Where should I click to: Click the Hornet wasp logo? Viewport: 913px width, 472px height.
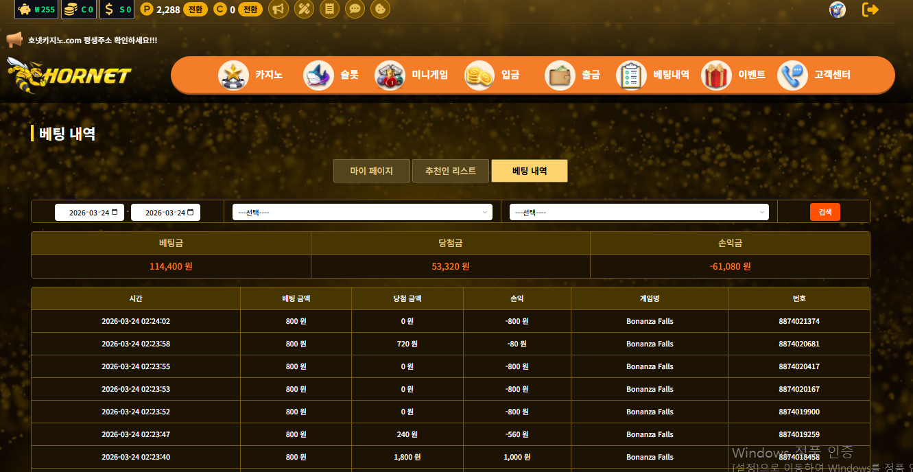69,75
